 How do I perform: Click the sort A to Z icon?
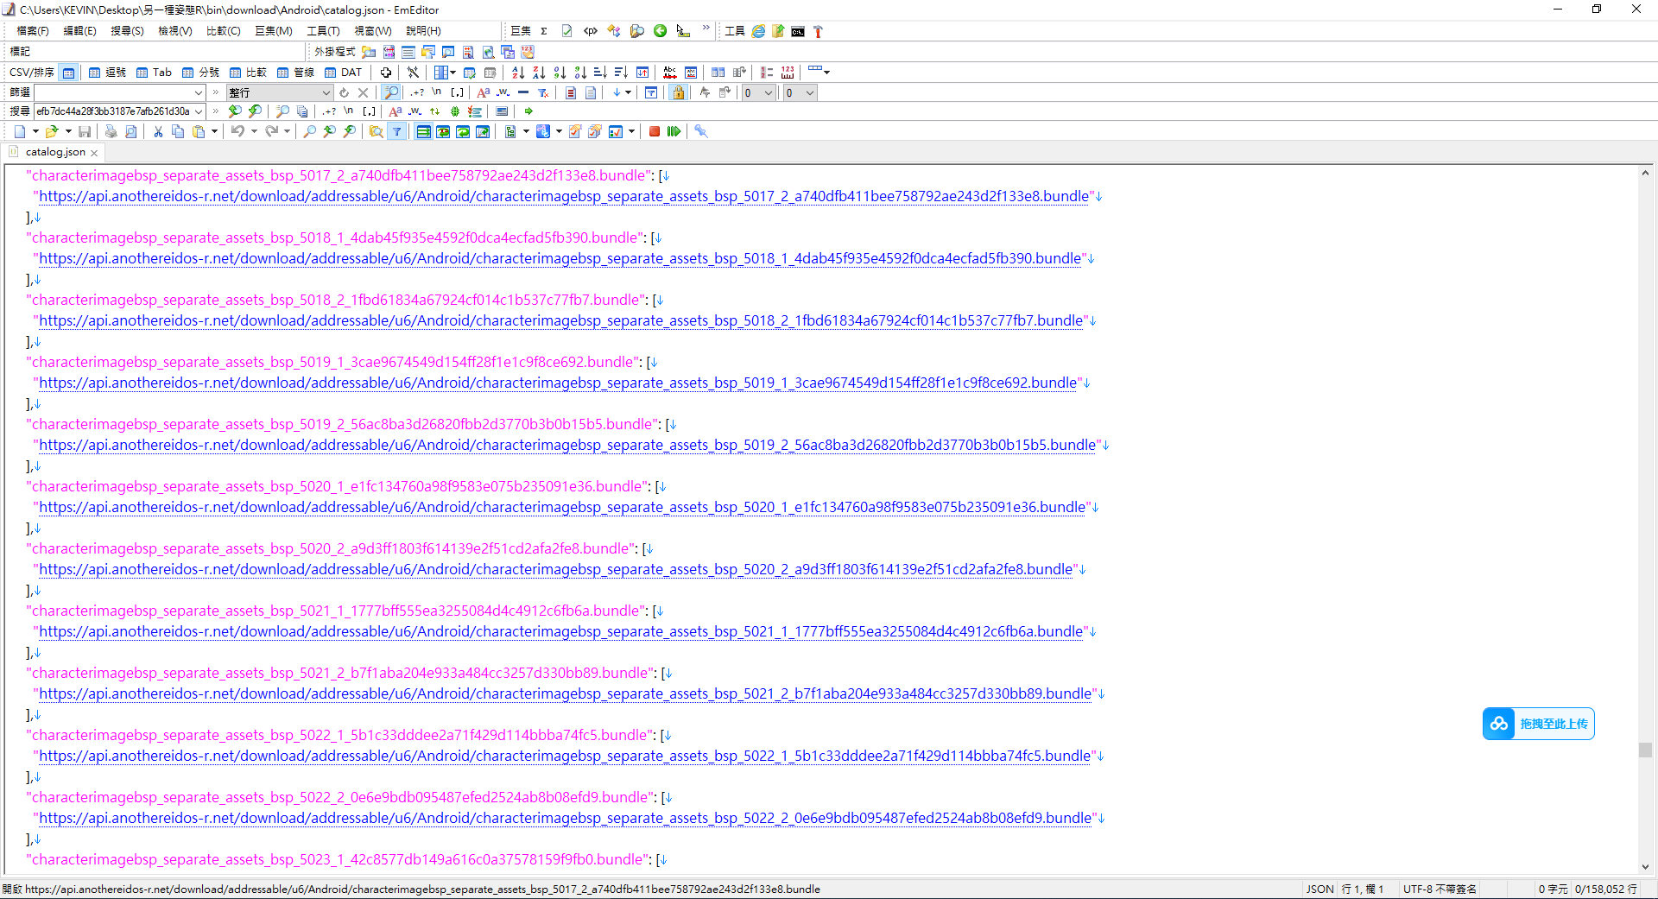tap(518, 73)
